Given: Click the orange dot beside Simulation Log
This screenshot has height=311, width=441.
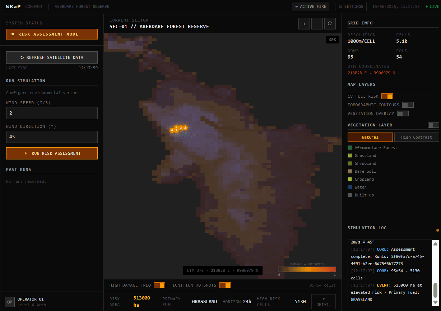Looking at the screenshot, I should coord(437,230).
